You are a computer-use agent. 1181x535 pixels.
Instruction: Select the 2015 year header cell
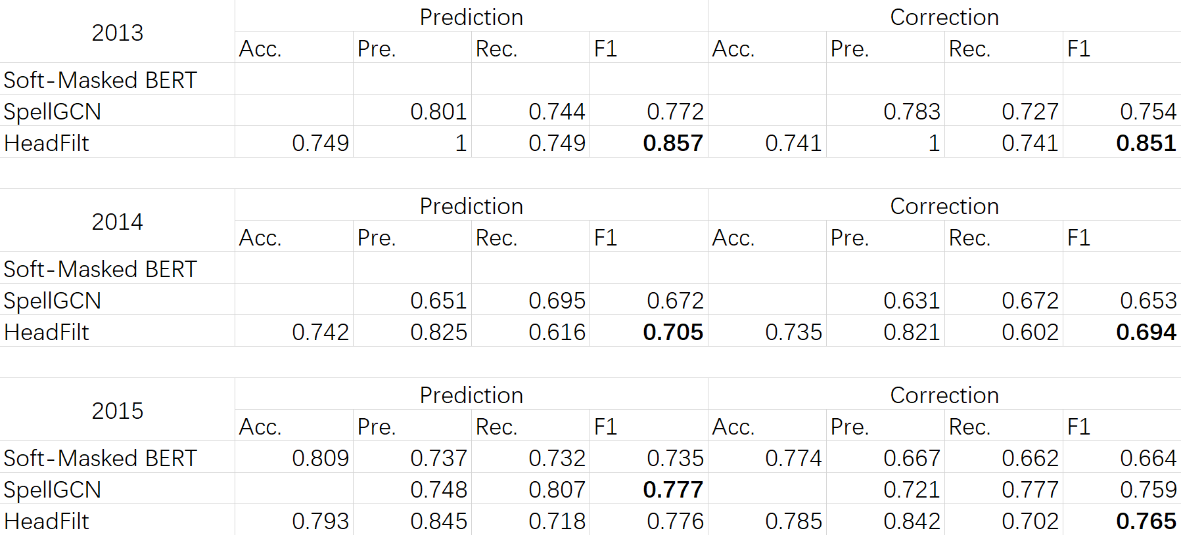click(117, 410)
